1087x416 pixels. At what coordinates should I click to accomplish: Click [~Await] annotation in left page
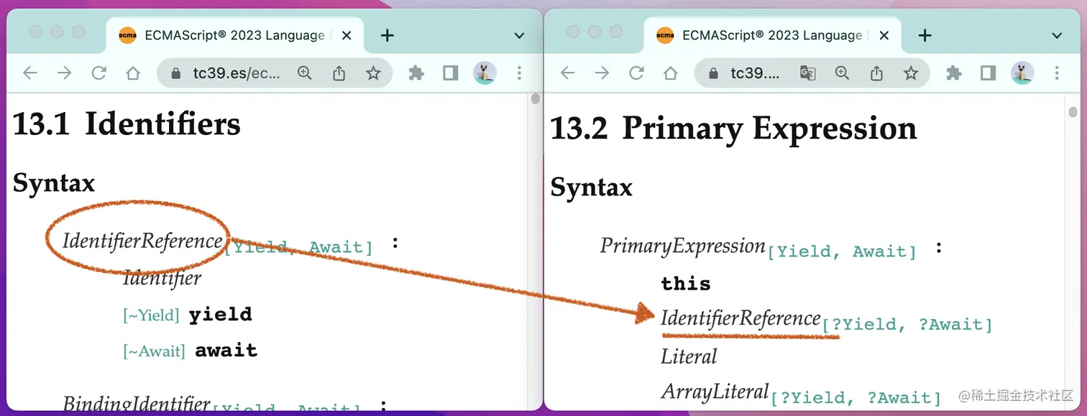[154, 351]
